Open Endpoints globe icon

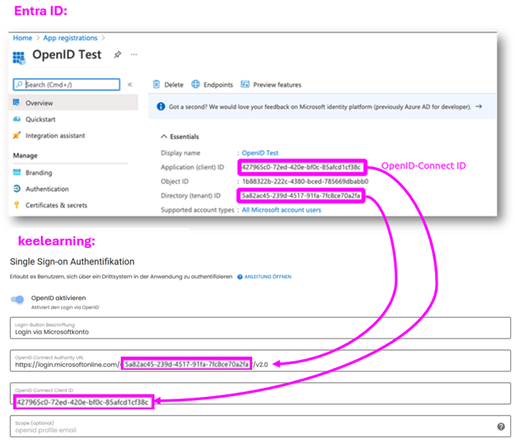196,84
